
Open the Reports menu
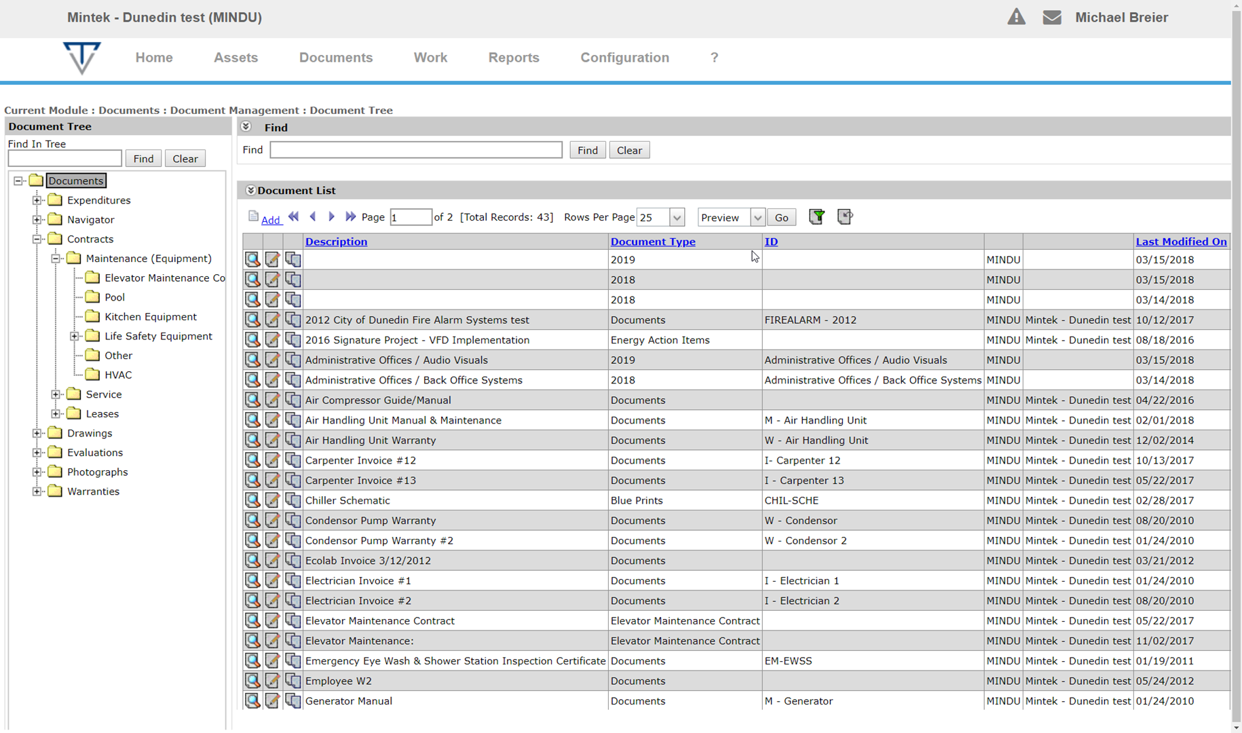513,58
